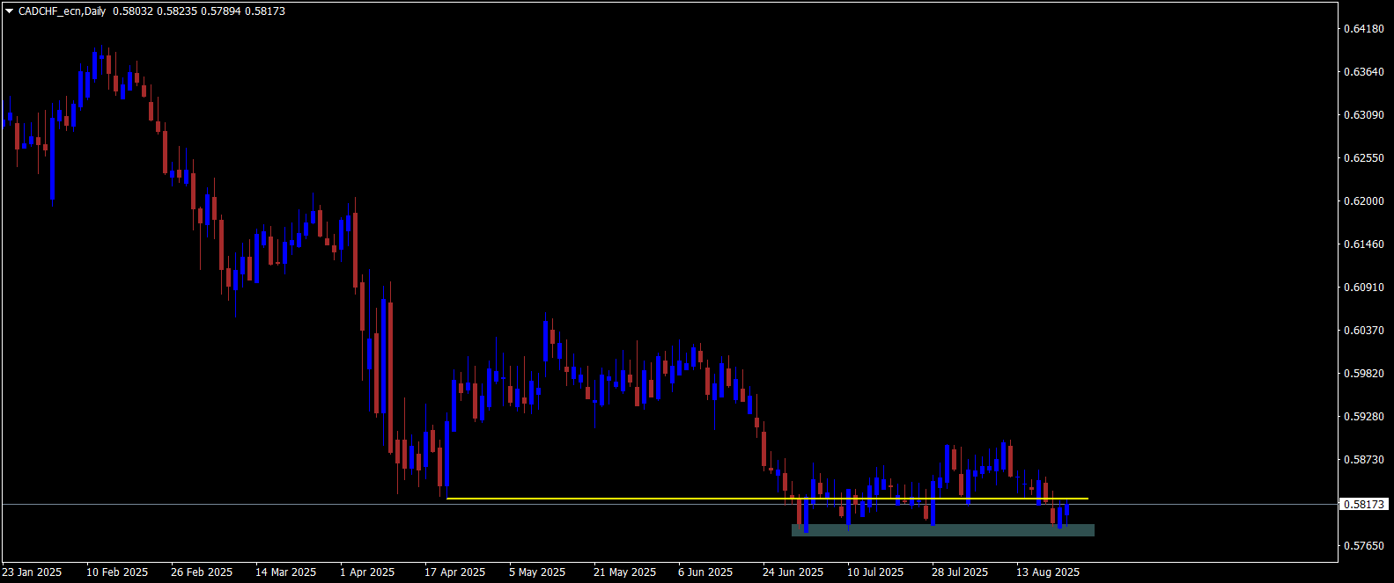Click the 1 Apr 2025 date label
Screen dimensions: 1394x583
coord(367,572)
